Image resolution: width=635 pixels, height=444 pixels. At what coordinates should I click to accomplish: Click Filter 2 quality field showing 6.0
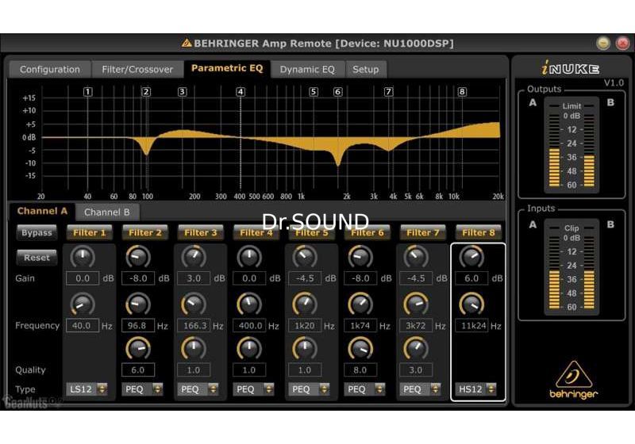point(138,369)
